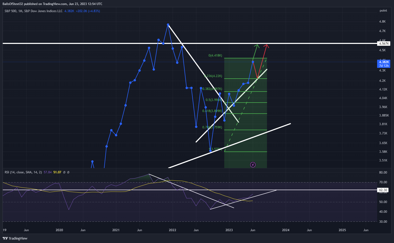
Task: Click the 3.51K price axis label
Action: click(383, 160)
